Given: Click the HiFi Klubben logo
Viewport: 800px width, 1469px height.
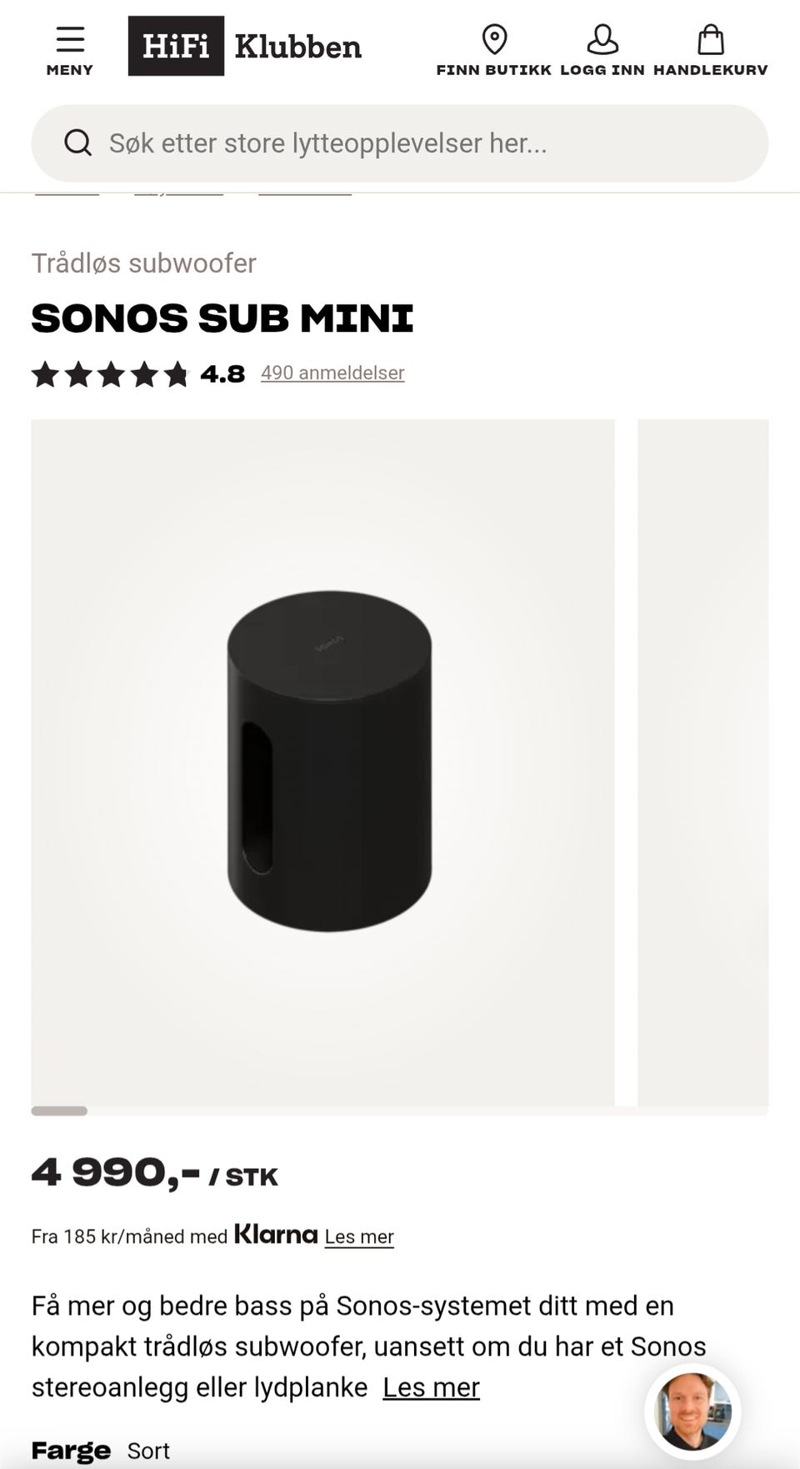Looking at the screenshot, I should click(245, 46).
